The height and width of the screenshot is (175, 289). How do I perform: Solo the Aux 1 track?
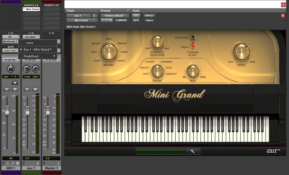(x=27, y=89)
